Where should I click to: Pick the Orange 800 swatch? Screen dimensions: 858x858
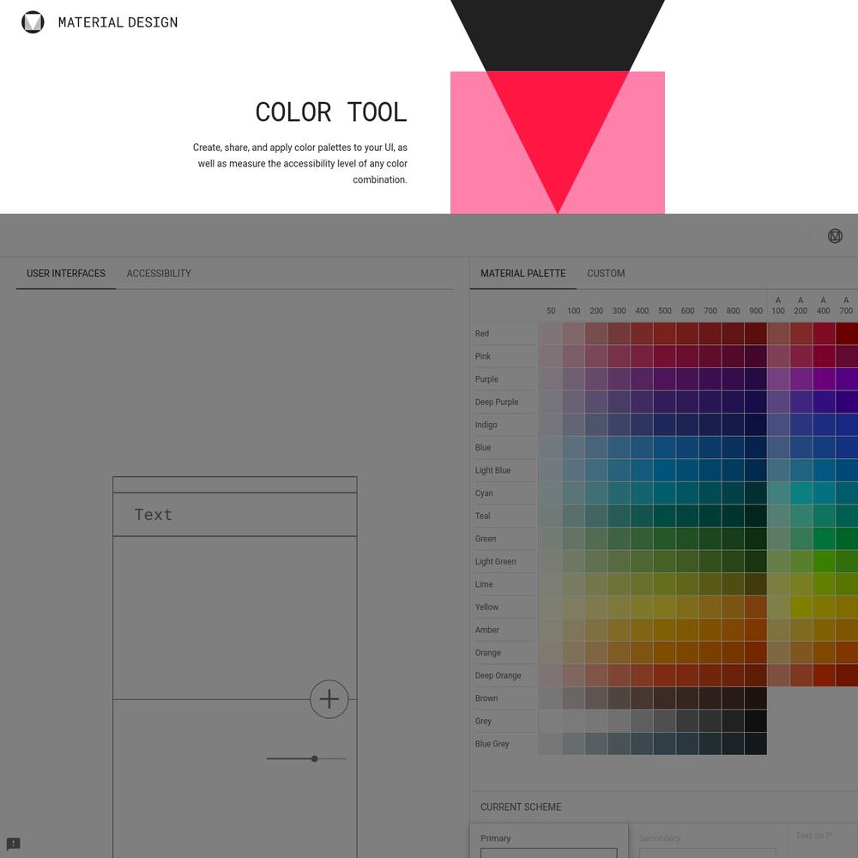click(x=733, y=653)
